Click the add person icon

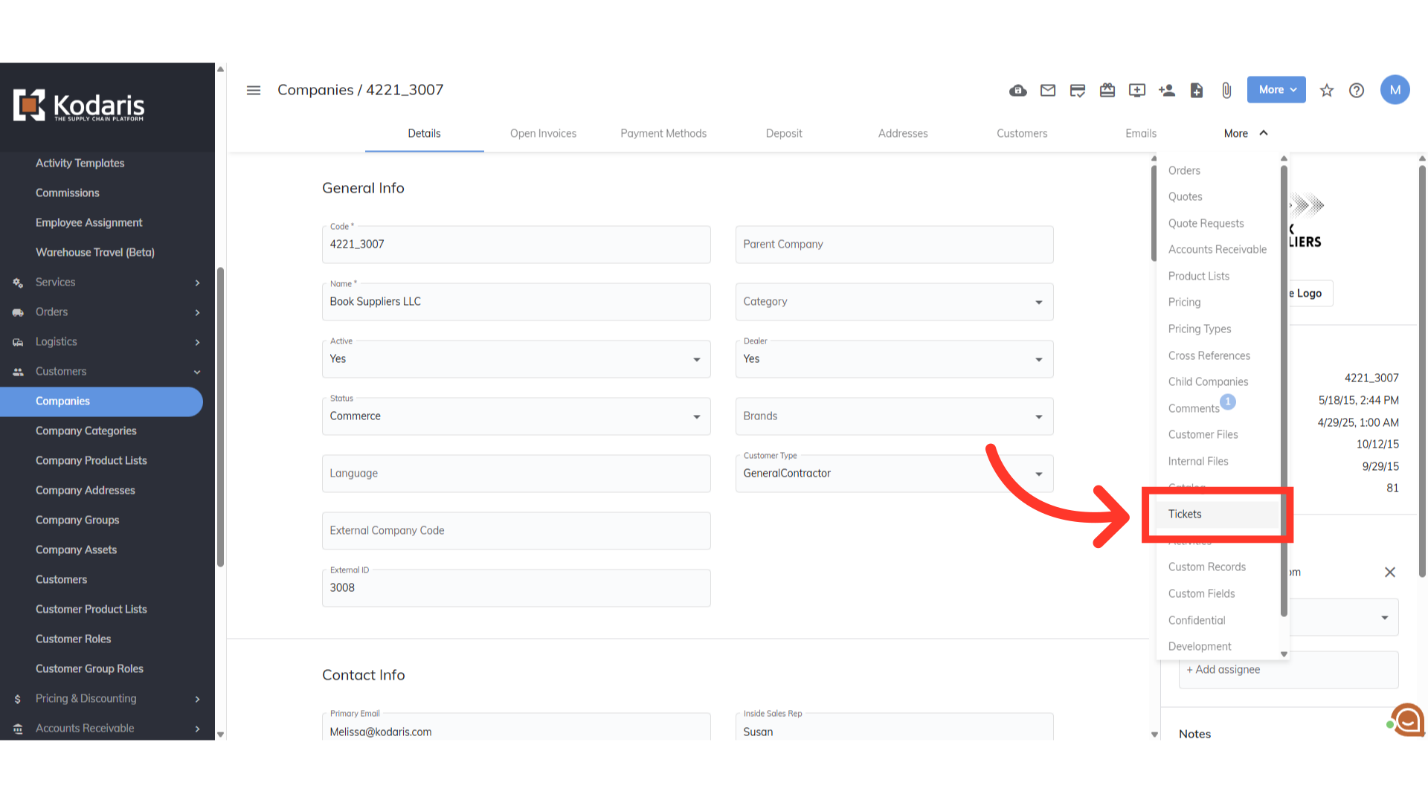tap(1167, 91)
